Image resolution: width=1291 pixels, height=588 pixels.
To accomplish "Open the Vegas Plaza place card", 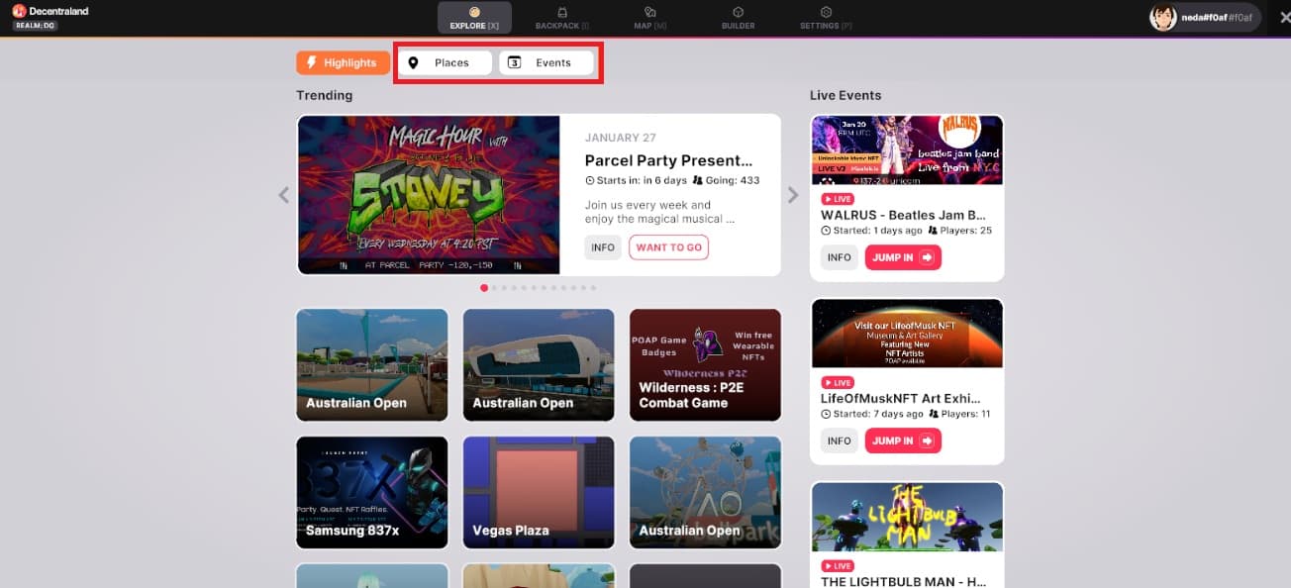I will coord(539,493).
